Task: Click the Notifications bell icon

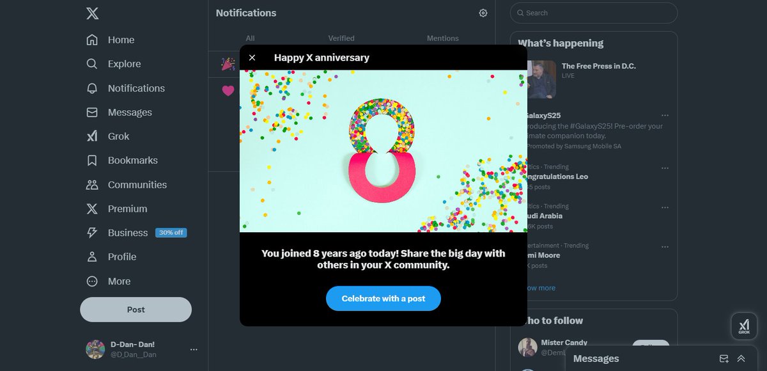Action: click(92, 88)
